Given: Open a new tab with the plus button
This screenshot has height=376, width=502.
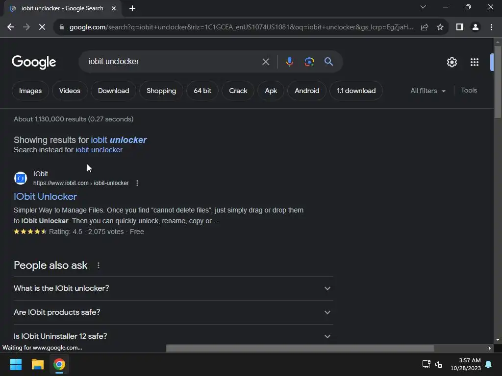Looking at the screenshot, I should coord(132,8).
